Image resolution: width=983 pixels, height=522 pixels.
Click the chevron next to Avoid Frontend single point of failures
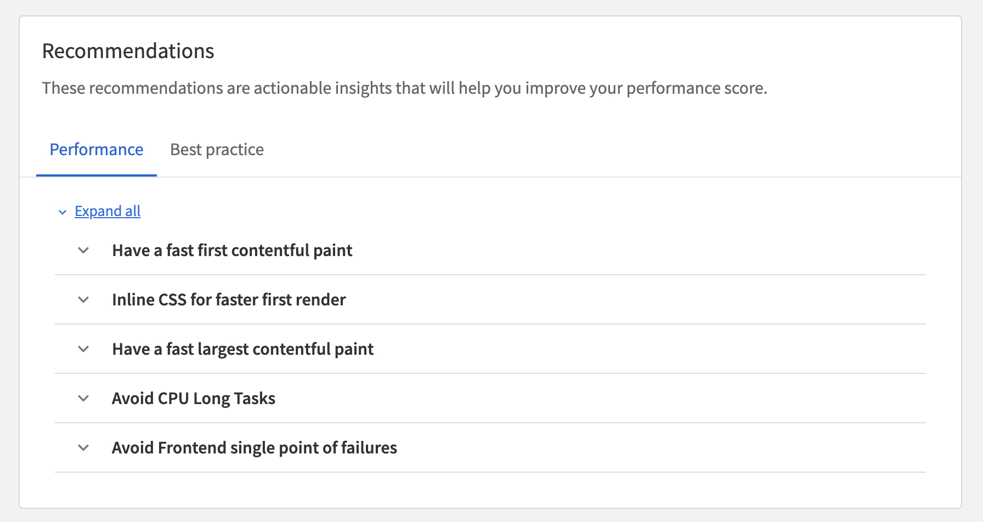pyautogui.click(x=83, y=447)
